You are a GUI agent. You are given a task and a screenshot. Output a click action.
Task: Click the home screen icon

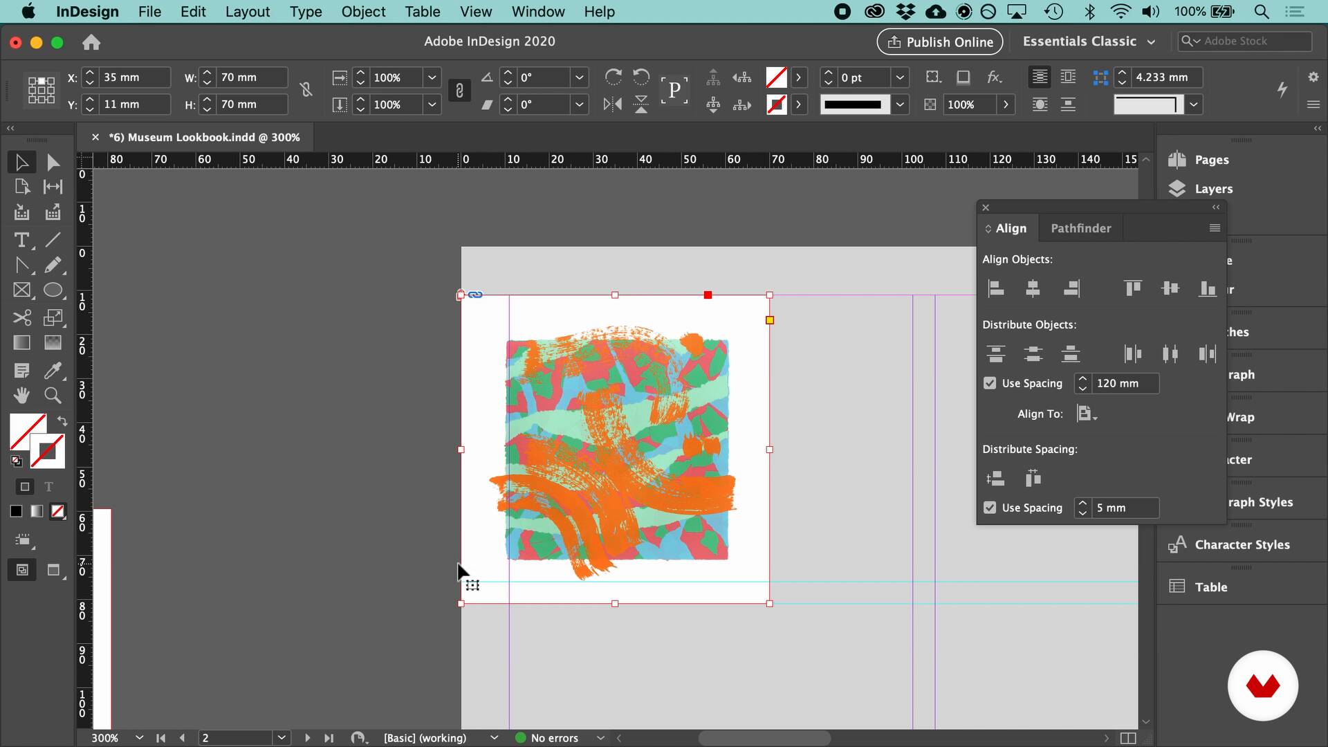click(x=91, y=42)
